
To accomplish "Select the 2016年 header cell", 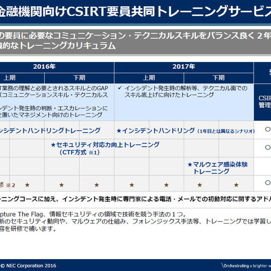I will tap(45, 67).
